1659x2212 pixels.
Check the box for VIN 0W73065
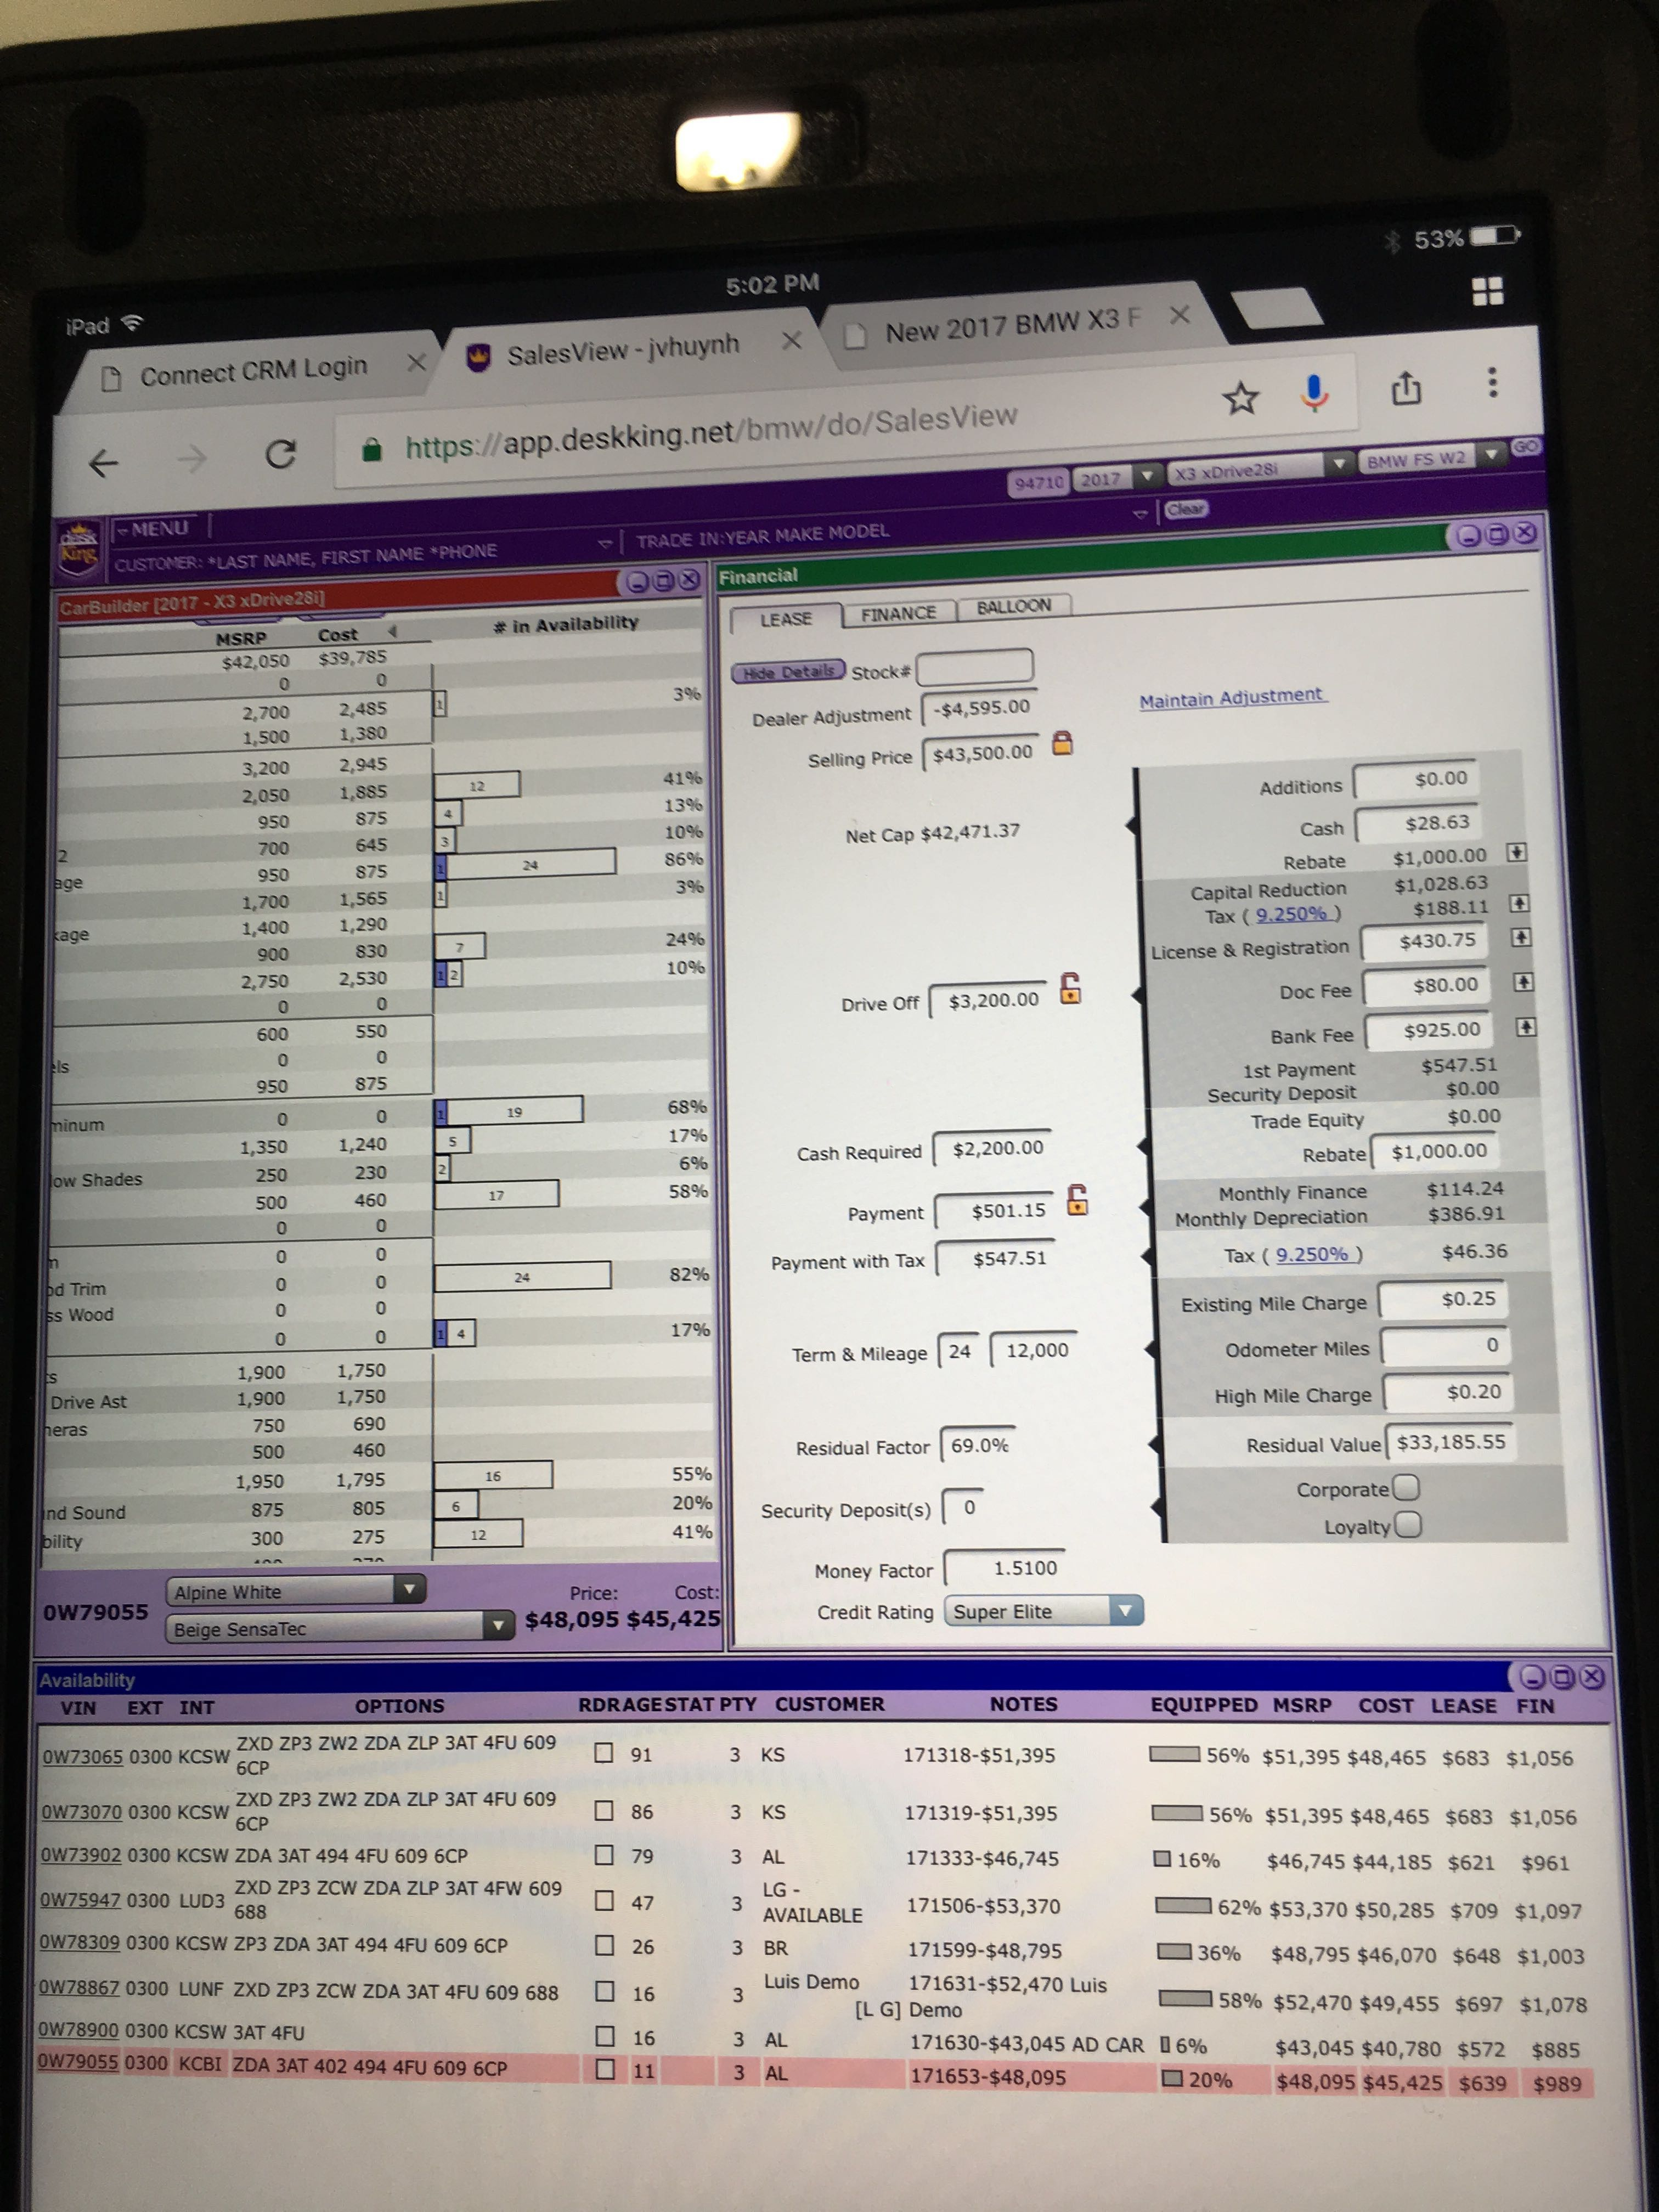603,1752
